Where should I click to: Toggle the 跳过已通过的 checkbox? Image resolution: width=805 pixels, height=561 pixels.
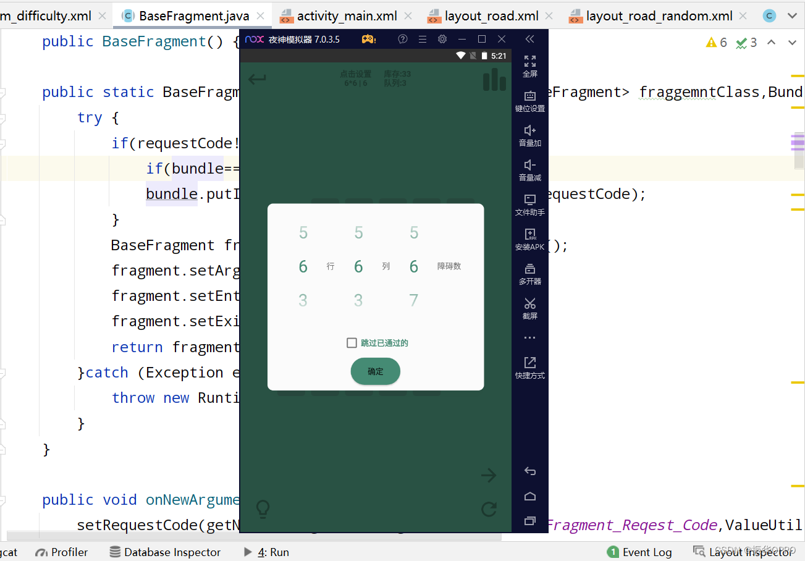352,343
